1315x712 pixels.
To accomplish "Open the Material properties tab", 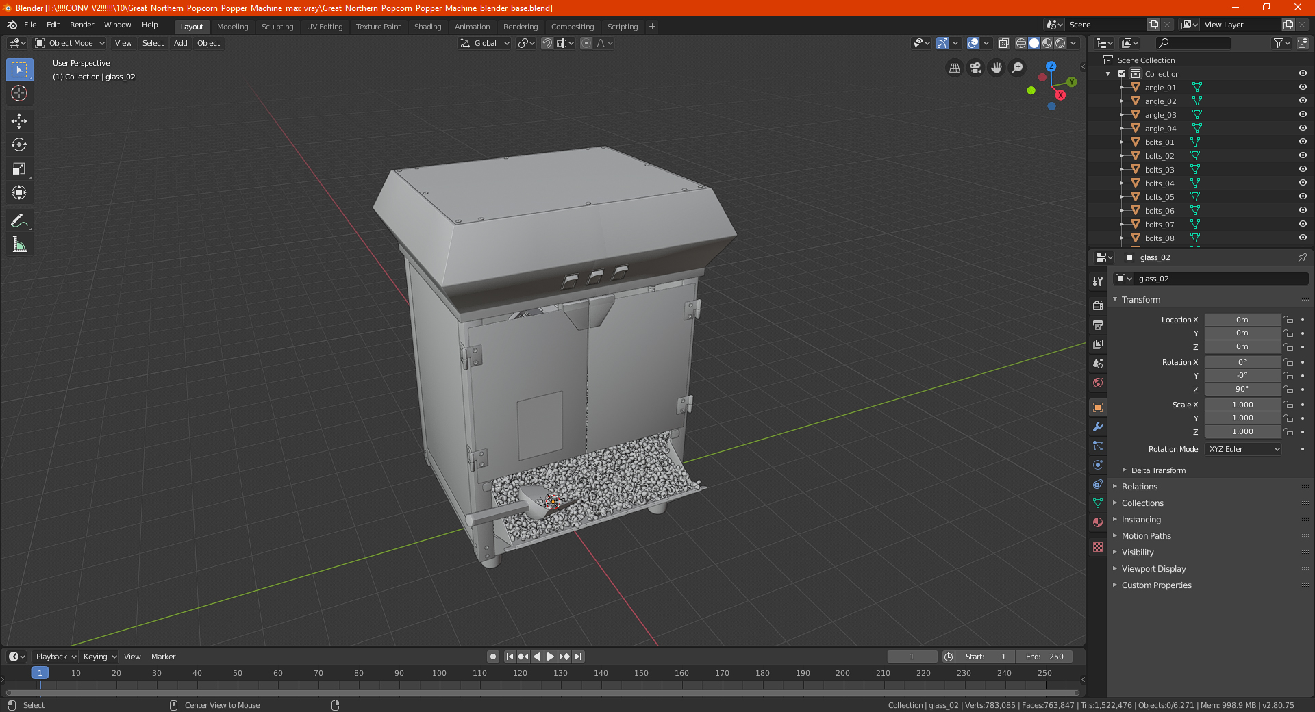I will pyautogui.click(x=1098, y=522).
